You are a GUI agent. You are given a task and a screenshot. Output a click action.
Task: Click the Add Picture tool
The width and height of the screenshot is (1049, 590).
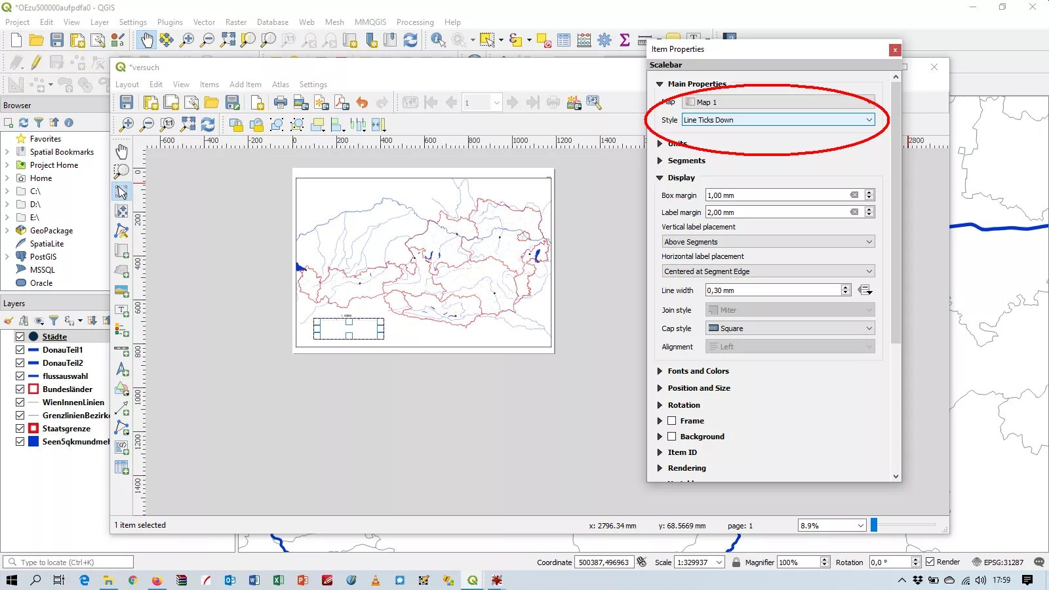tap(122, 290)
